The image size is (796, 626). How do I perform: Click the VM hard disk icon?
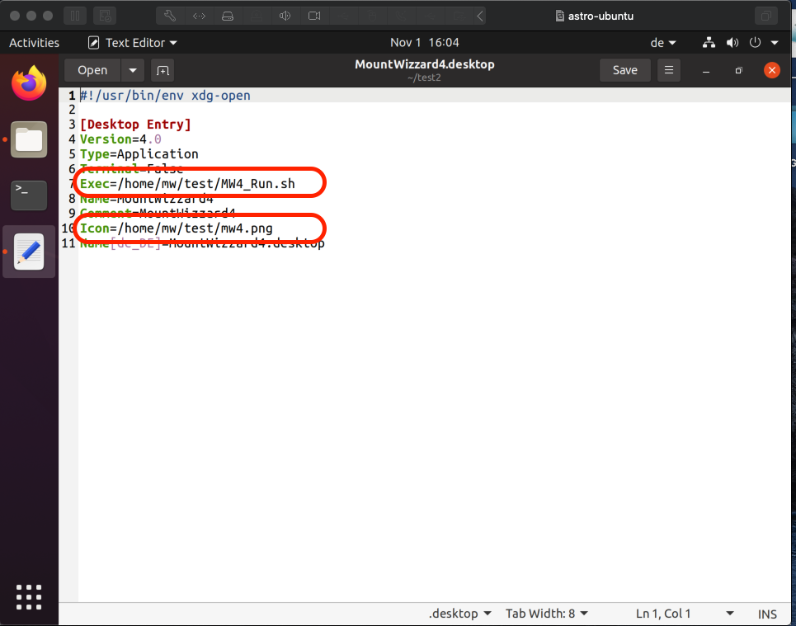(228, 16)
